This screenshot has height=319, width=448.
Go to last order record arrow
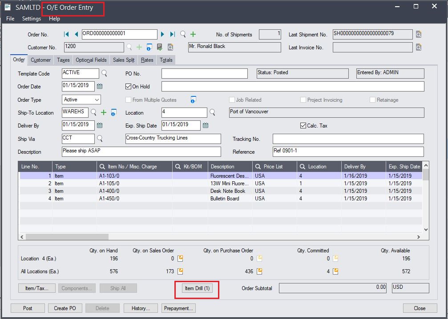pos(173,34)
